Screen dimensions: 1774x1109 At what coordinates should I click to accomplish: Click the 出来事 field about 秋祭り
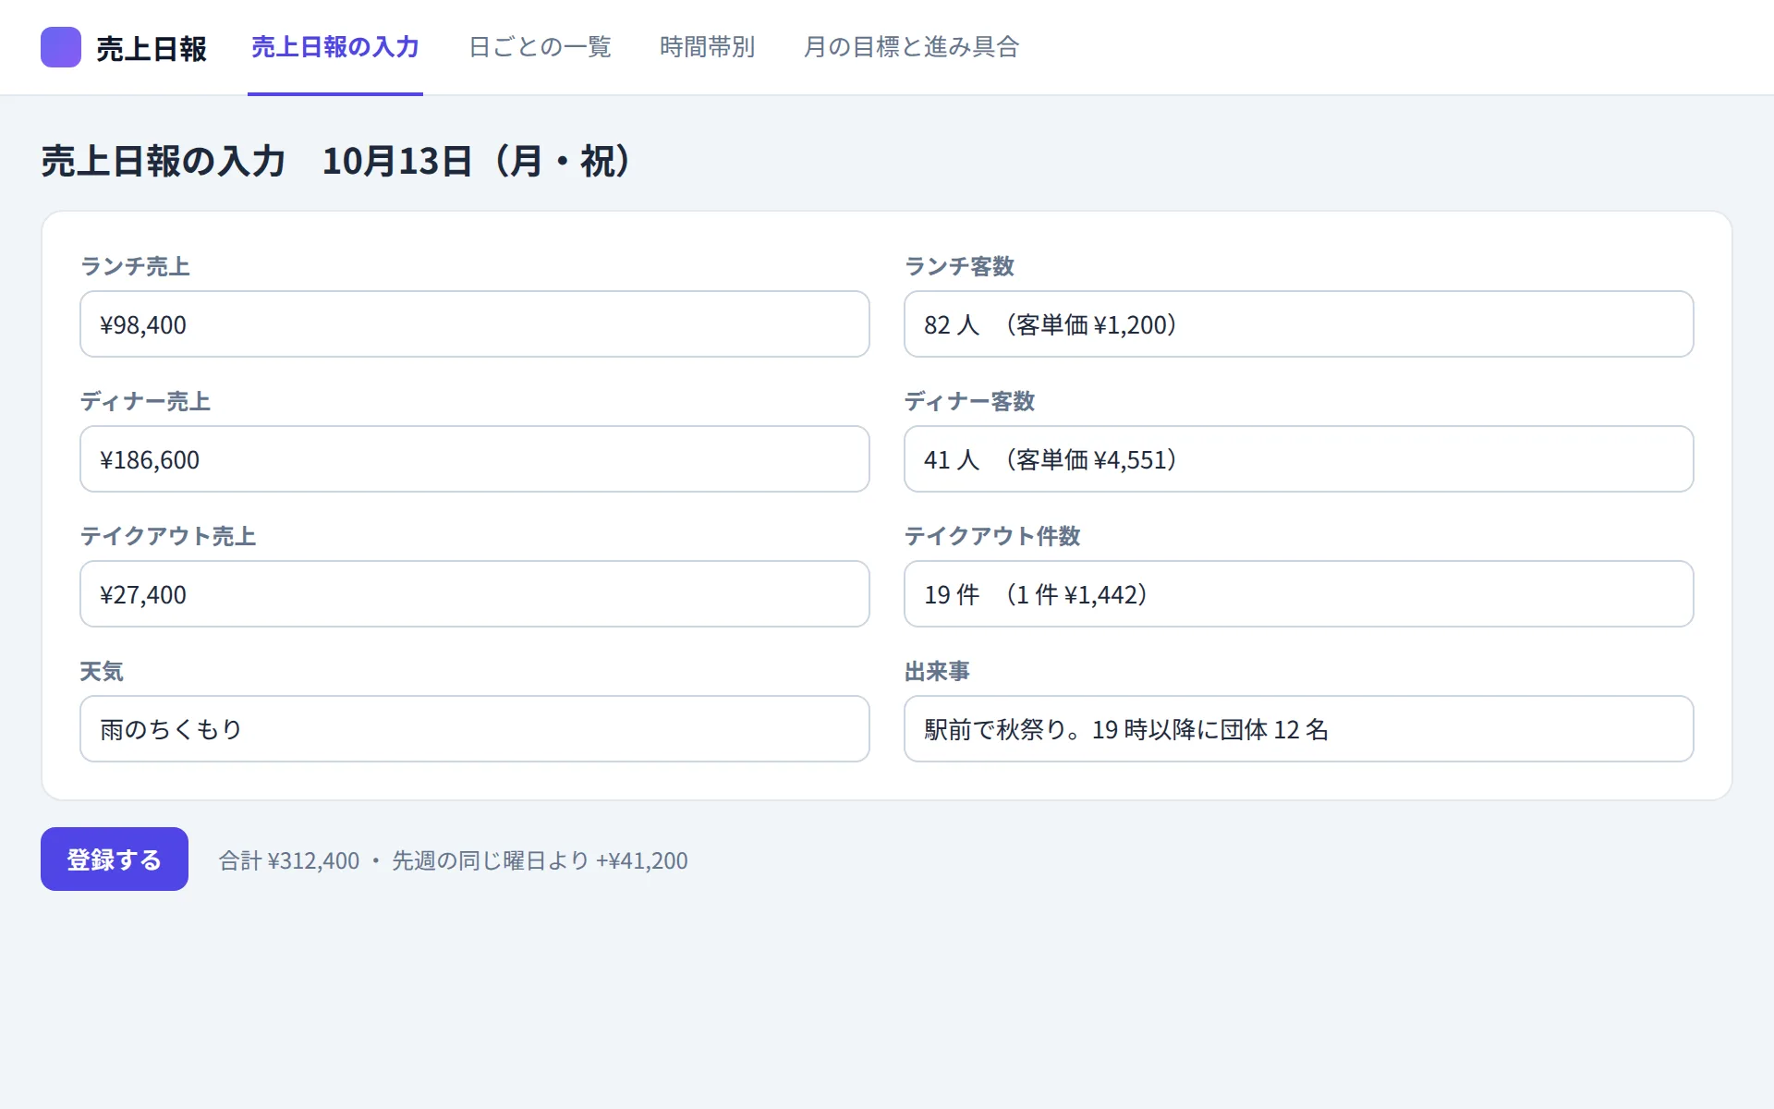click(1298, 729)
